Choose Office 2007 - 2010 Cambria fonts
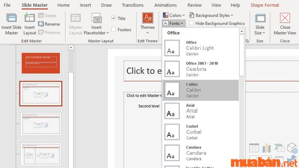This screenshot has height=168, width=299. coord(201,69)
